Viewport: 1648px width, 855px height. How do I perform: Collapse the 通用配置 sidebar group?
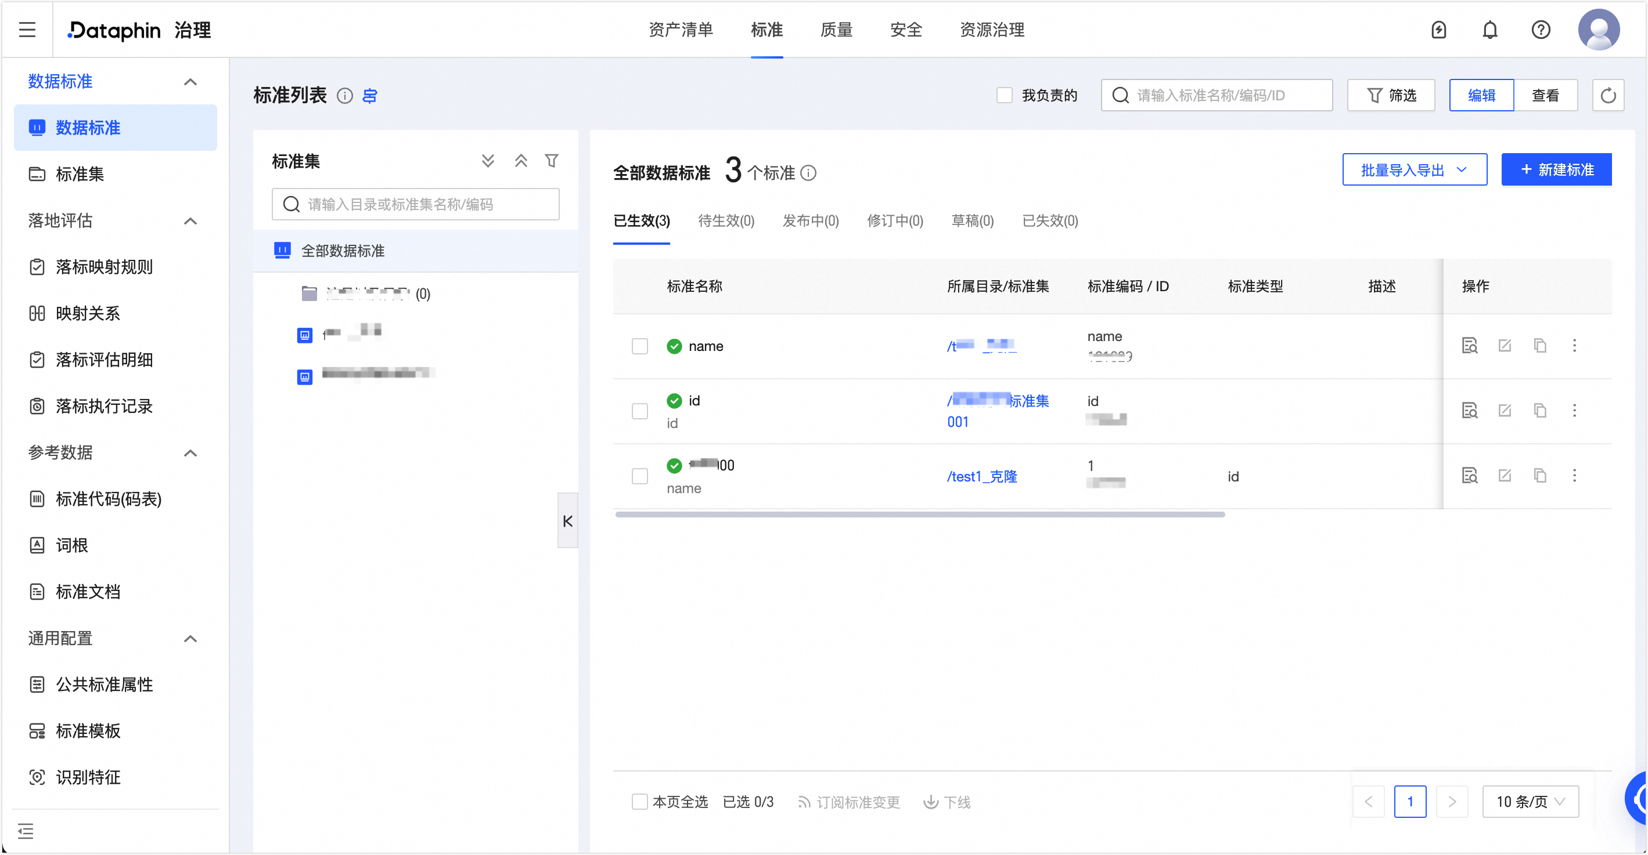click(190, 639)
